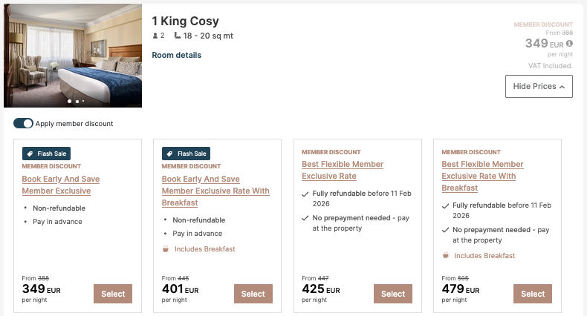Click the price info icon beside 349 EUR
This screenshot has height=316, width=587.
coord(569,44)
